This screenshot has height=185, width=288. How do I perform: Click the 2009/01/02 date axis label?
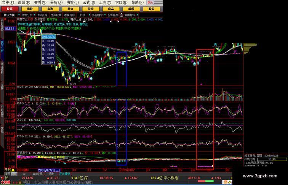coord(127,170)
